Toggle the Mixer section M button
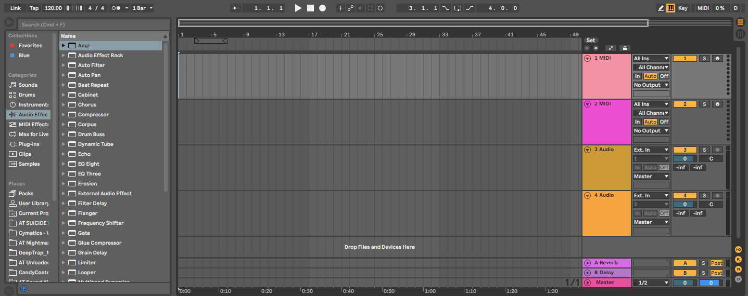The width and height of the screenshot is (748, 296). tap(738, 269)
